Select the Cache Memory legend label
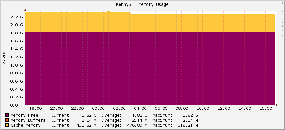285x130 pixels. [x=25, y=125]
